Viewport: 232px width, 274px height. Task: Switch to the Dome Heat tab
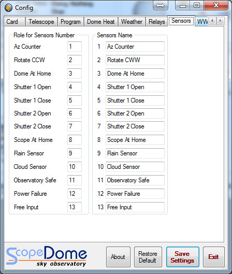pos(101,22)
